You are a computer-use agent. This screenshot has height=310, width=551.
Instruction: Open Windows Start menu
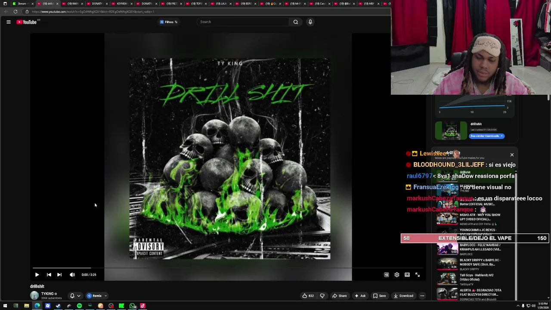(5, 306)
